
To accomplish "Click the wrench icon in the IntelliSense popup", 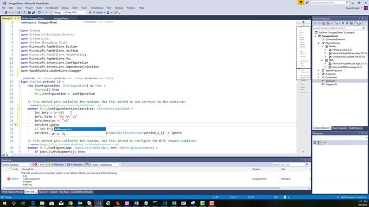I will point(53,134).
